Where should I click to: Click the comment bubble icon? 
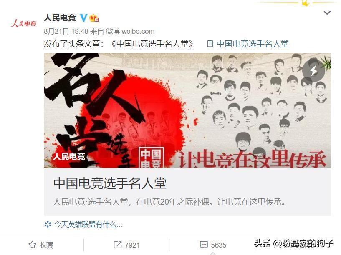(x=204, y=245)
